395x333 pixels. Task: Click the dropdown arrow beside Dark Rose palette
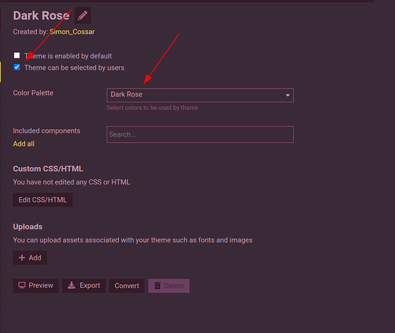click(x=288, y=95)
